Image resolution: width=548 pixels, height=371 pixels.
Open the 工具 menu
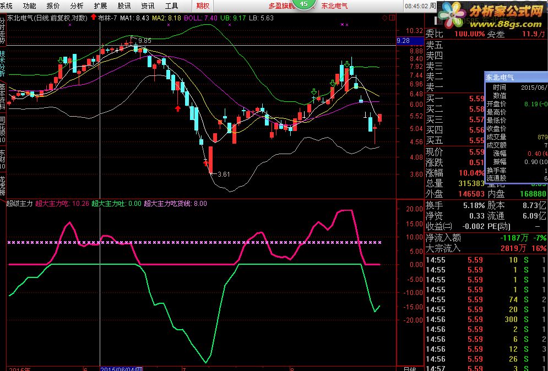click(x=172, y=6)
